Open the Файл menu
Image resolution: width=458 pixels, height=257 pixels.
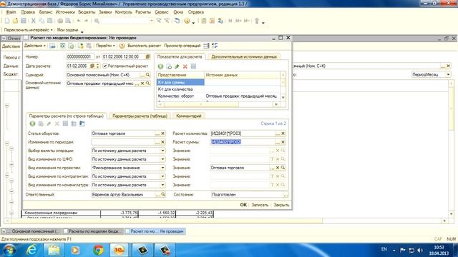[11, 12]
